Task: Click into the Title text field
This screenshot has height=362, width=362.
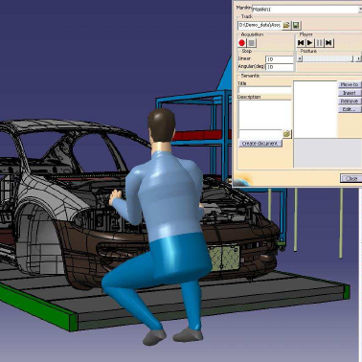Action: click(264, 90)
